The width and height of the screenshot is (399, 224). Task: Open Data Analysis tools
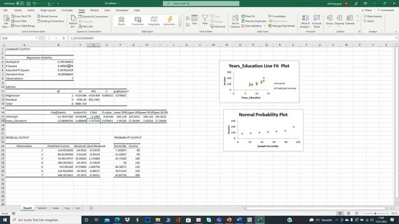[373, 16]
